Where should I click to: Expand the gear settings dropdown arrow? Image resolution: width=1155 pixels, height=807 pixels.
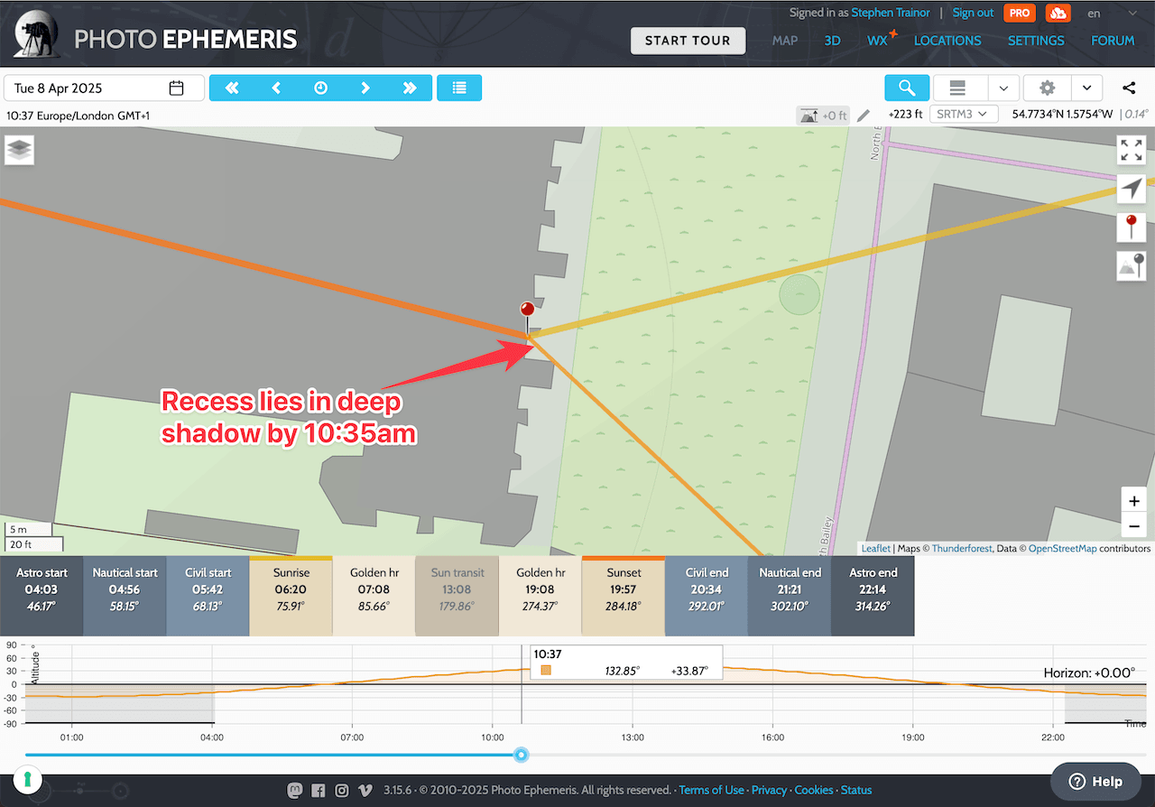click(1086, 88)
